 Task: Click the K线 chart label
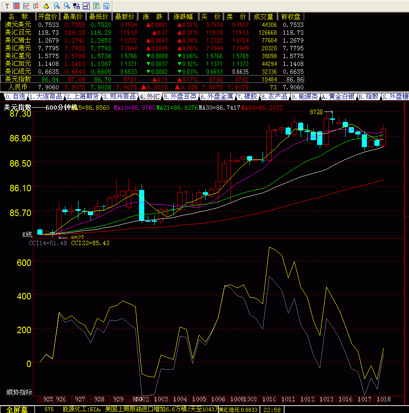click(27, 234)
